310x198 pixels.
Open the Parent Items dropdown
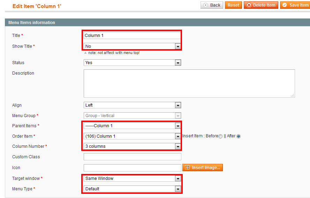[132, 126]
